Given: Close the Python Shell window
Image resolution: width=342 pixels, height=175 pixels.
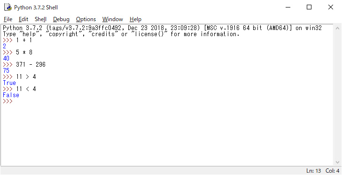Looking at the screenshot, I should coord(331,8).
